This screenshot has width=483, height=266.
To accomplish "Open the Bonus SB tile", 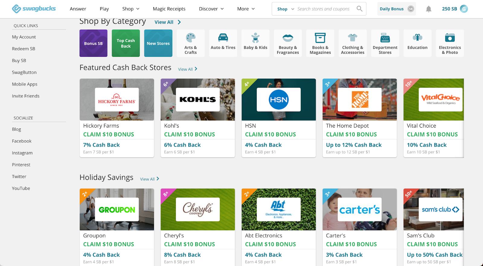I will (94, 43).
